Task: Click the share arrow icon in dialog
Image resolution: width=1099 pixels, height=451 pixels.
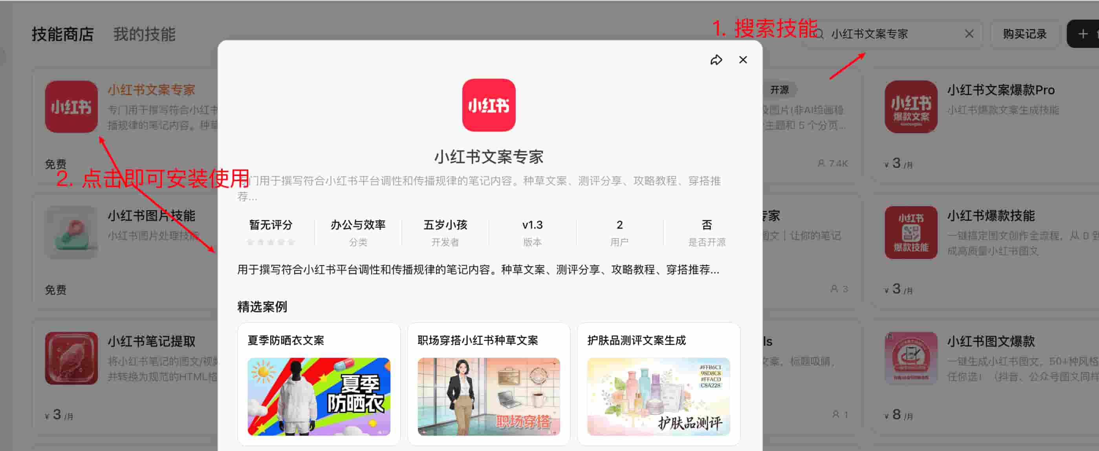Action: pos(716,60)
